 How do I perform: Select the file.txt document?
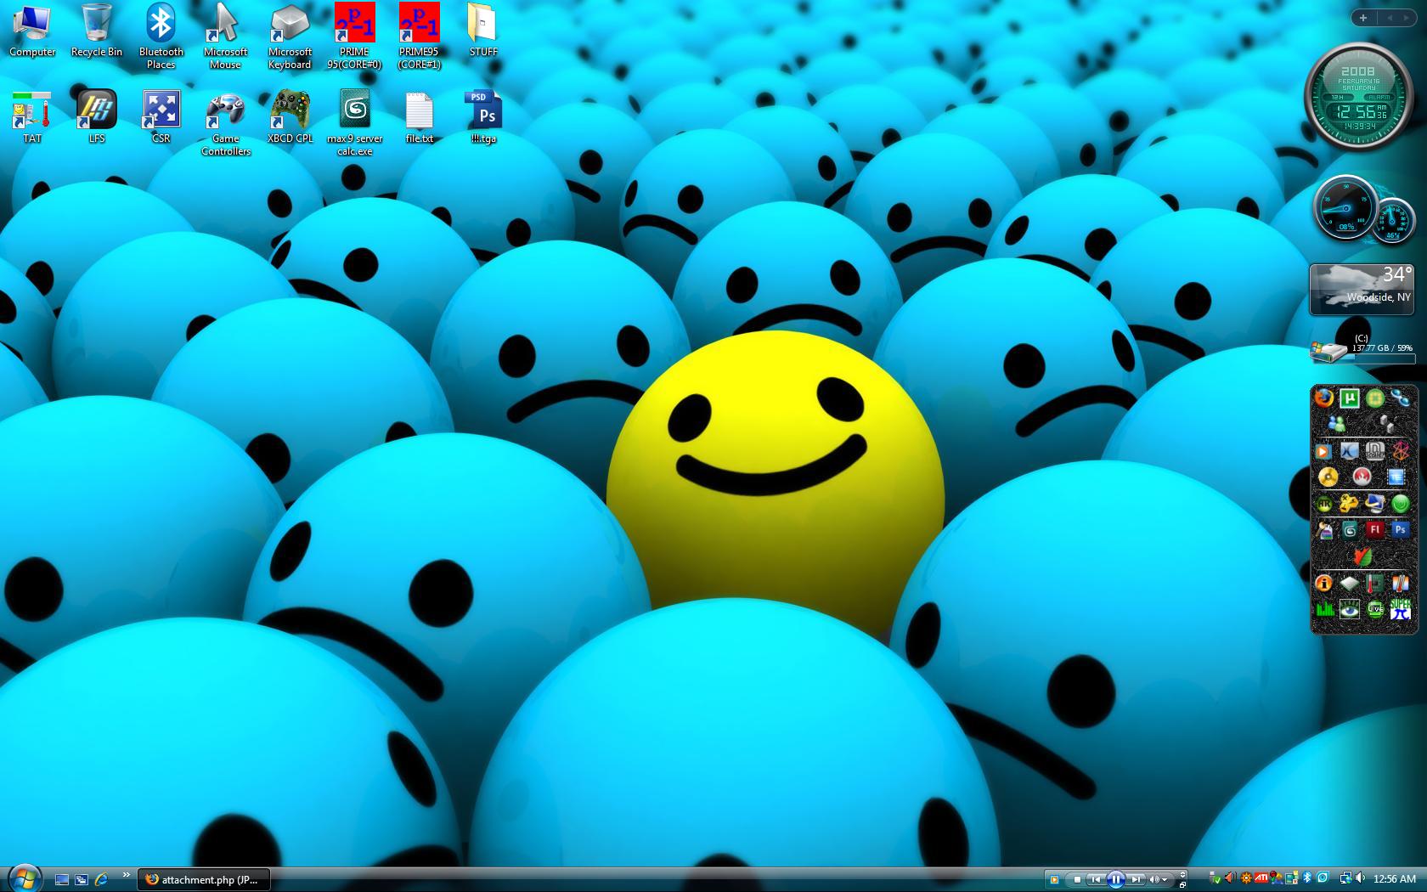coord(419,117)
